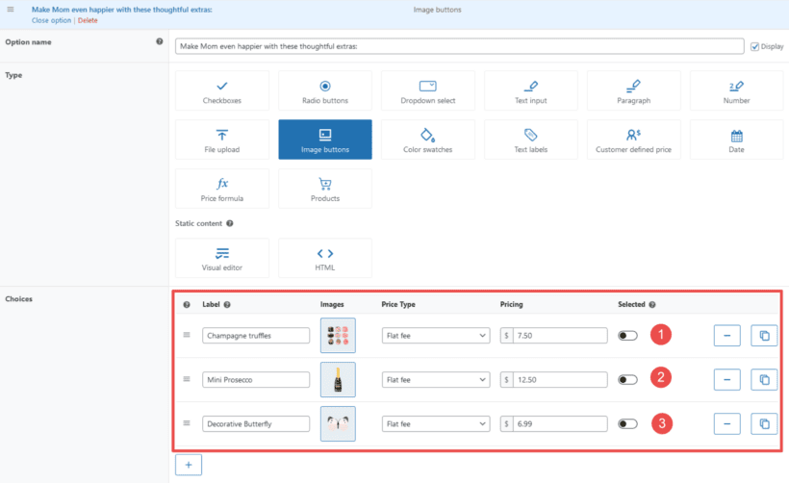Toggle Selected for Champagne truffles

click(x=627, y=336)
